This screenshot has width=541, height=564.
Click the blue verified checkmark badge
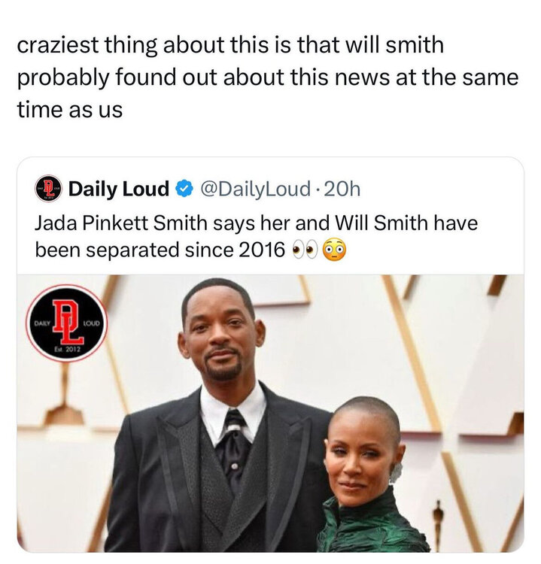(x=184, y=190)
